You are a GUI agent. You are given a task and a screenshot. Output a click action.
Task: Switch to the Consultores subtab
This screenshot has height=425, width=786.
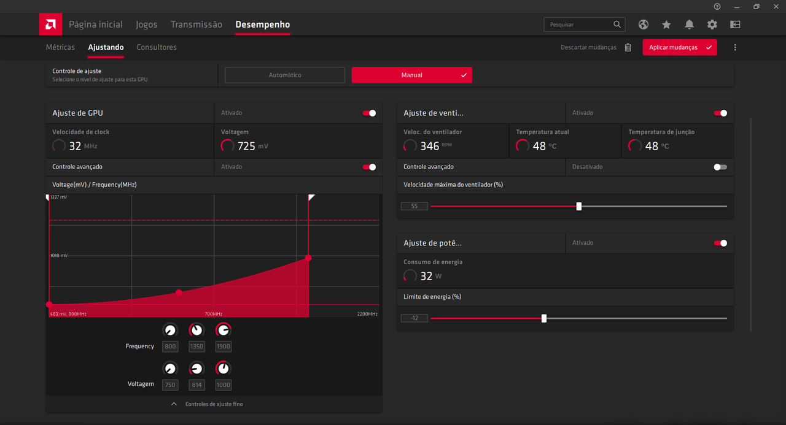[157, 47]
